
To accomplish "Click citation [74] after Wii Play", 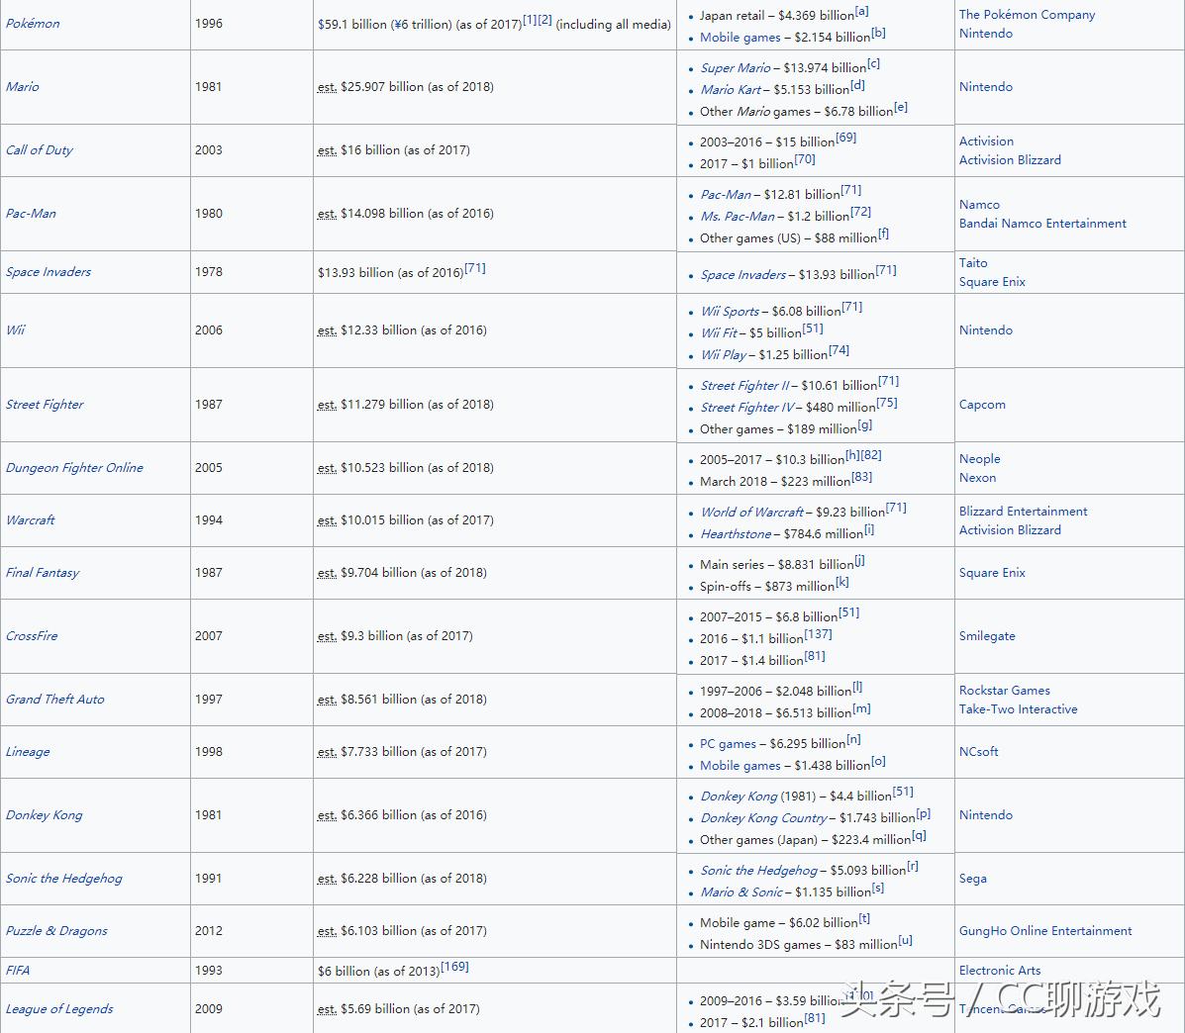I will (839, 350).
